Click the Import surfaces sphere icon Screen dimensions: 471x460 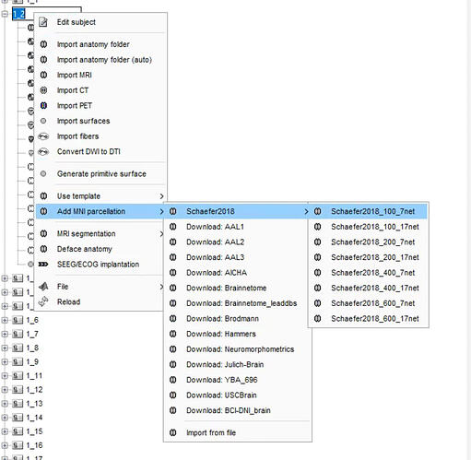click(43, 121)
